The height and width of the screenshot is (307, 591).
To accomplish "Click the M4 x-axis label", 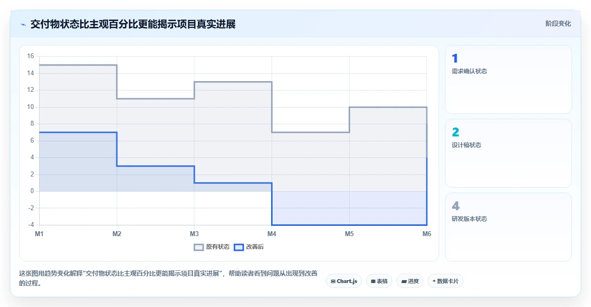I will coord(272,234).
